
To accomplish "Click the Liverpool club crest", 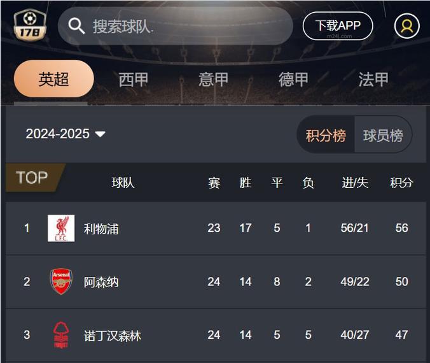I will (61, 228).
